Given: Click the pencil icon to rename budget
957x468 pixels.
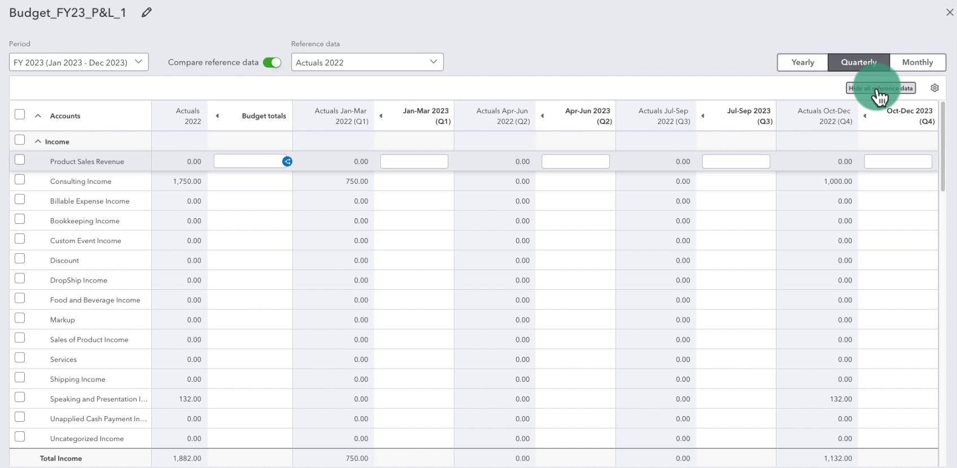Looking at the screenshot, I should [x=147, y=12].
